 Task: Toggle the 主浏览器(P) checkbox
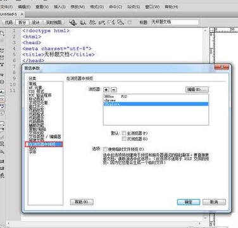124,133
